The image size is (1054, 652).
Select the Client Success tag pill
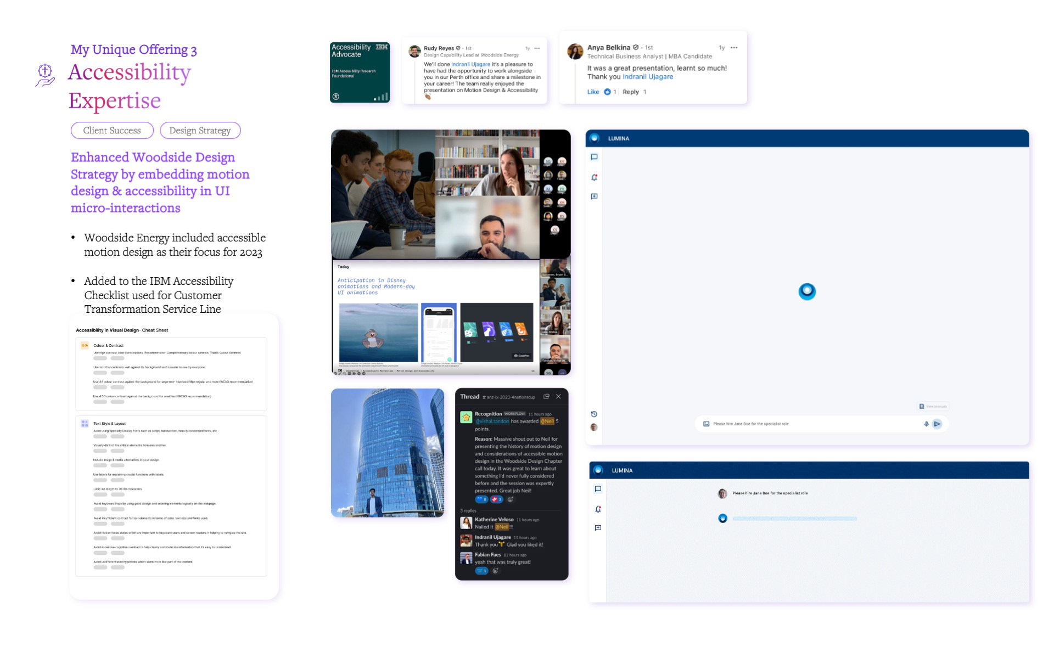(112, 131)
